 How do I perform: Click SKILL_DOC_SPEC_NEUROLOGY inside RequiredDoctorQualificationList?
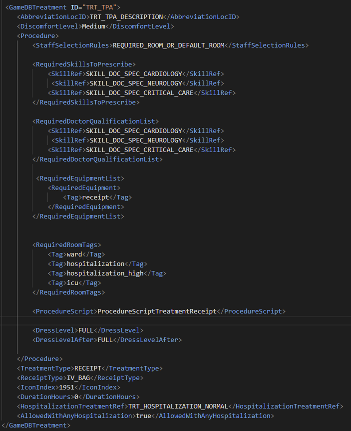tap(136, 140)
